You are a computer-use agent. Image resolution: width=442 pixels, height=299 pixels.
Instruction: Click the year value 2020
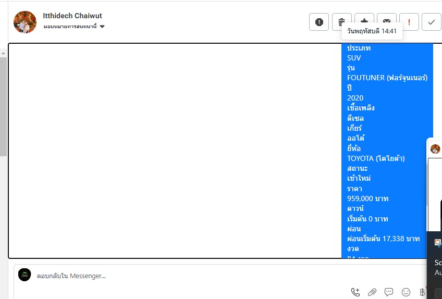[355, 98]
